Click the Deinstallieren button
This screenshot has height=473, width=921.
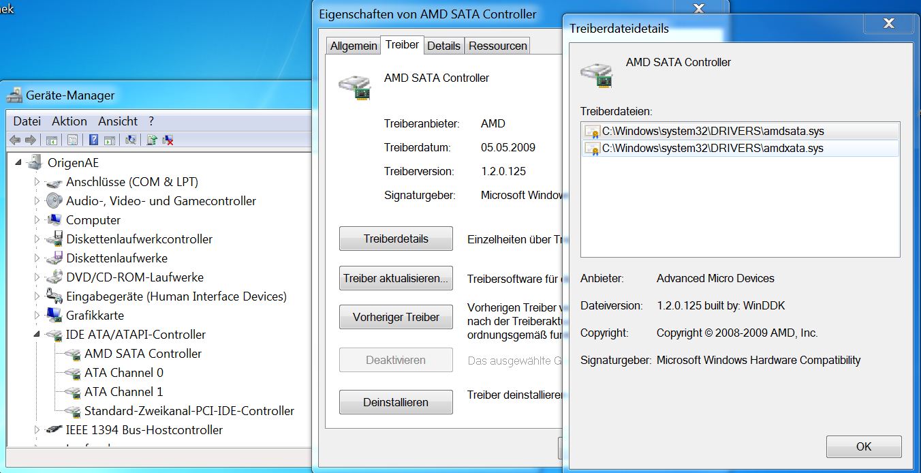396,402
